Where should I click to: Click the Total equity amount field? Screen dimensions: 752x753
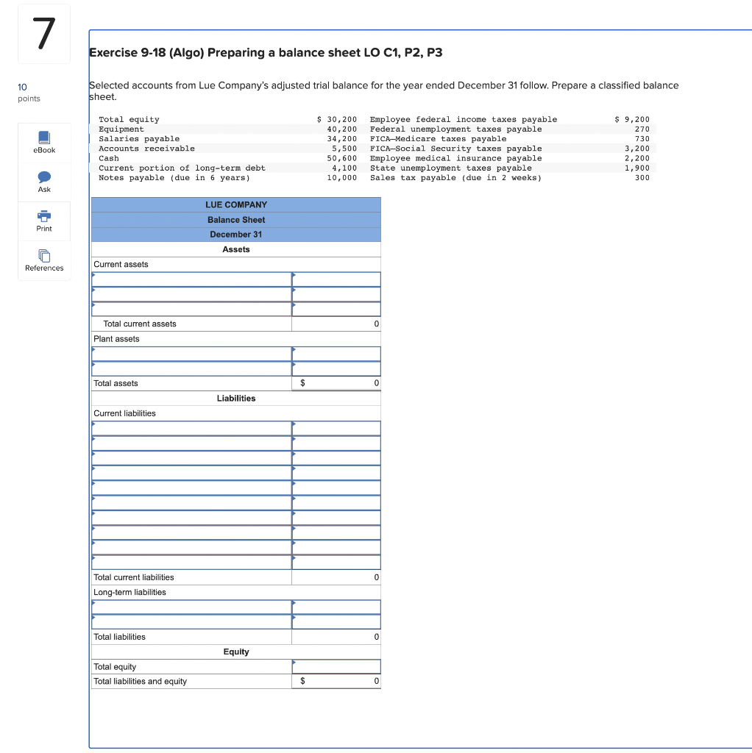click(336, 666)
